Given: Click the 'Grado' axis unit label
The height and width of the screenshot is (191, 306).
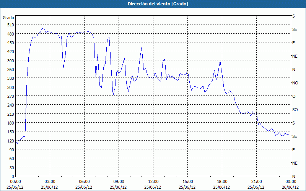Looking at the screenshot, I should [8, 18].
